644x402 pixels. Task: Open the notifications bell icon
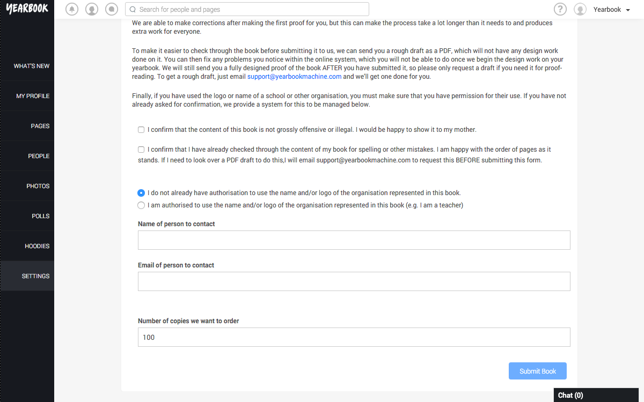tap(72, 9)
